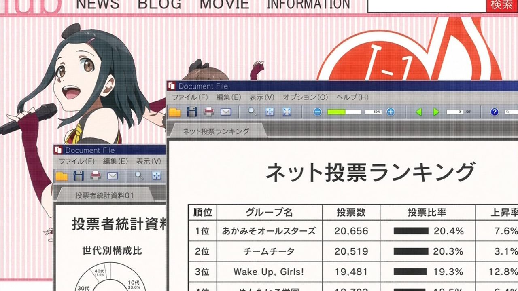Go to next page with right green arrow

click(436, 112)
